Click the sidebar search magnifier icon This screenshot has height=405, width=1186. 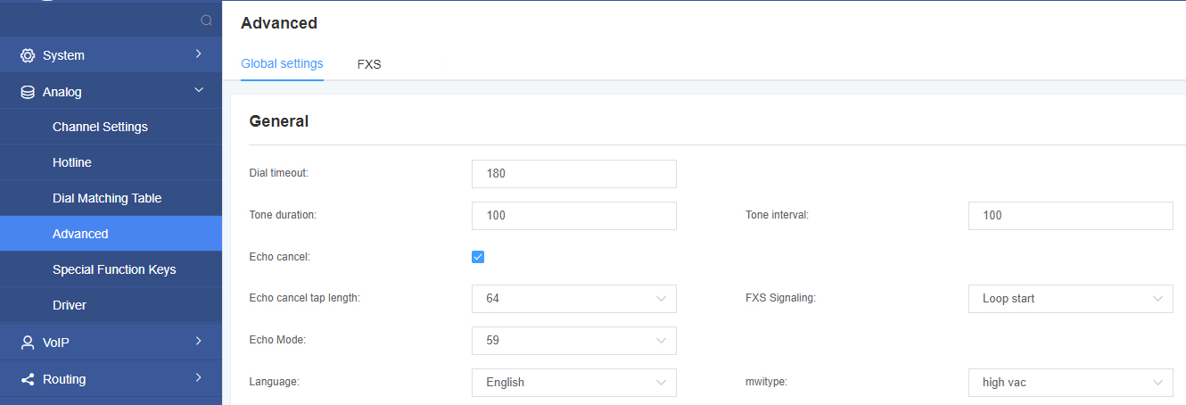click(x=206, y=20)
